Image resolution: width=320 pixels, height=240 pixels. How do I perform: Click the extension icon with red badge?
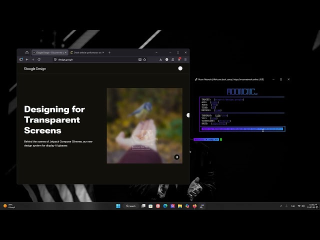pos(179,59)
